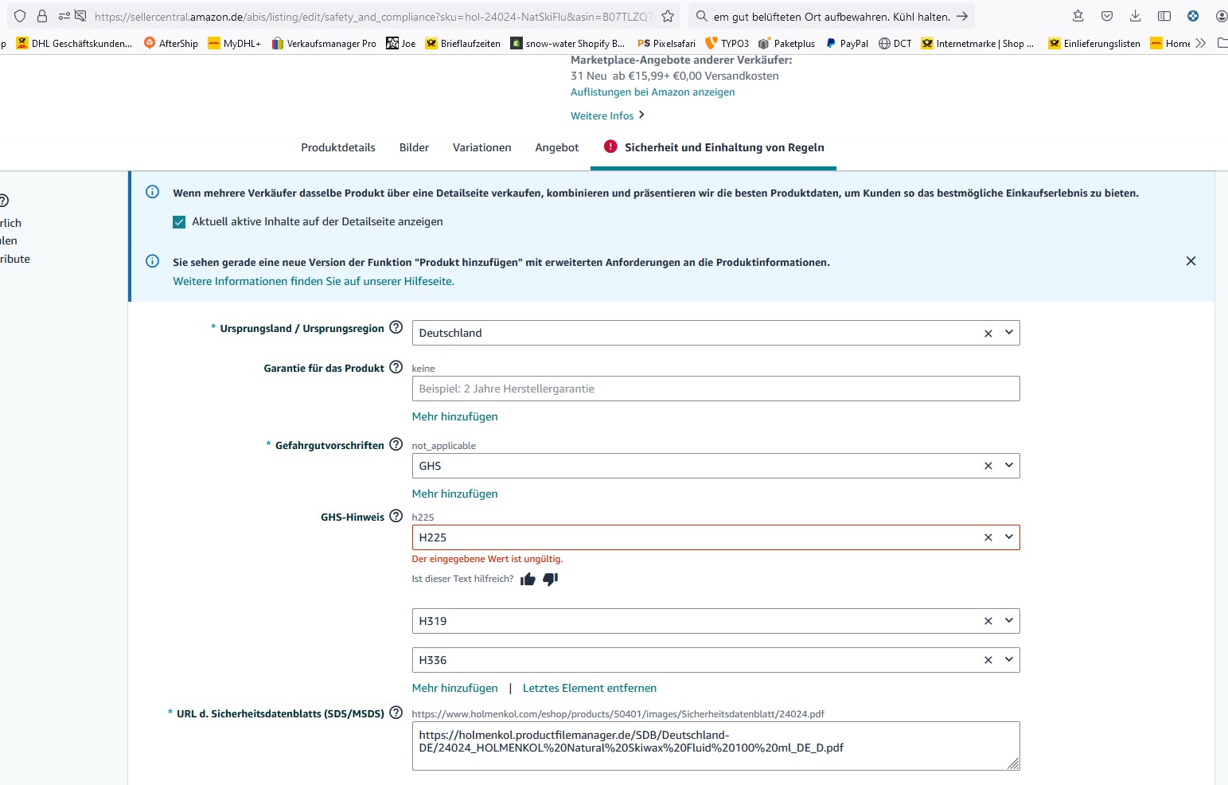Click the thumbs down feedback icon
1228x785 pixels.
point(550,579)
